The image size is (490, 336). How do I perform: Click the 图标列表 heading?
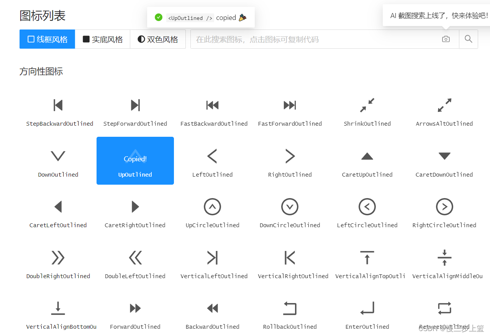[43, 16]
